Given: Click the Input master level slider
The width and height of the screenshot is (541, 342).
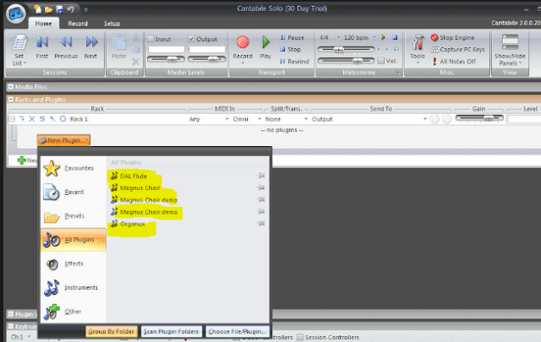Looking at the screenshot, I should coord(166,60).
